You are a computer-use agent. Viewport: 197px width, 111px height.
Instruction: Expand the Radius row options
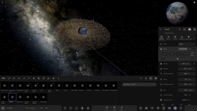point(194,64)
